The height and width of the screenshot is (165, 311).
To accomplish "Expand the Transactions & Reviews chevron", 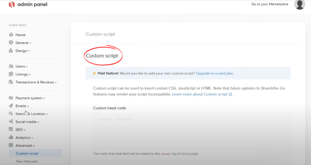I will pos(56,82).
